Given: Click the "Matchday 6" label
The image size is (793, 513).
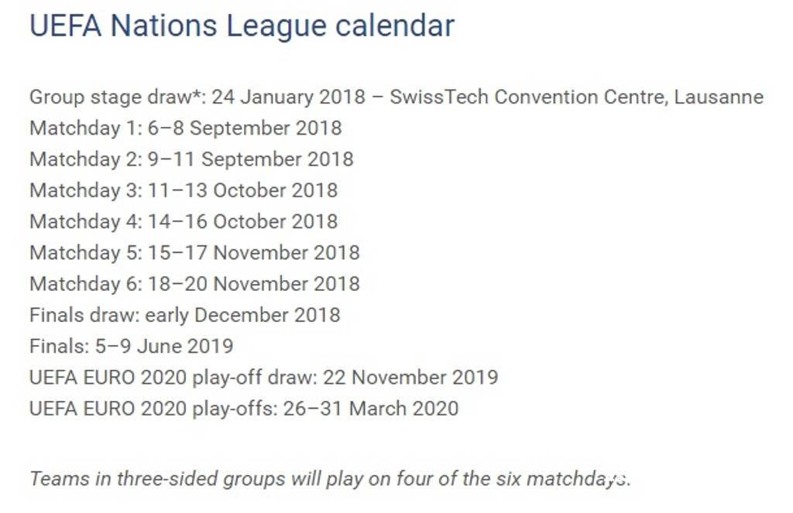Looking at the screenshot, I should click(82, 284).
